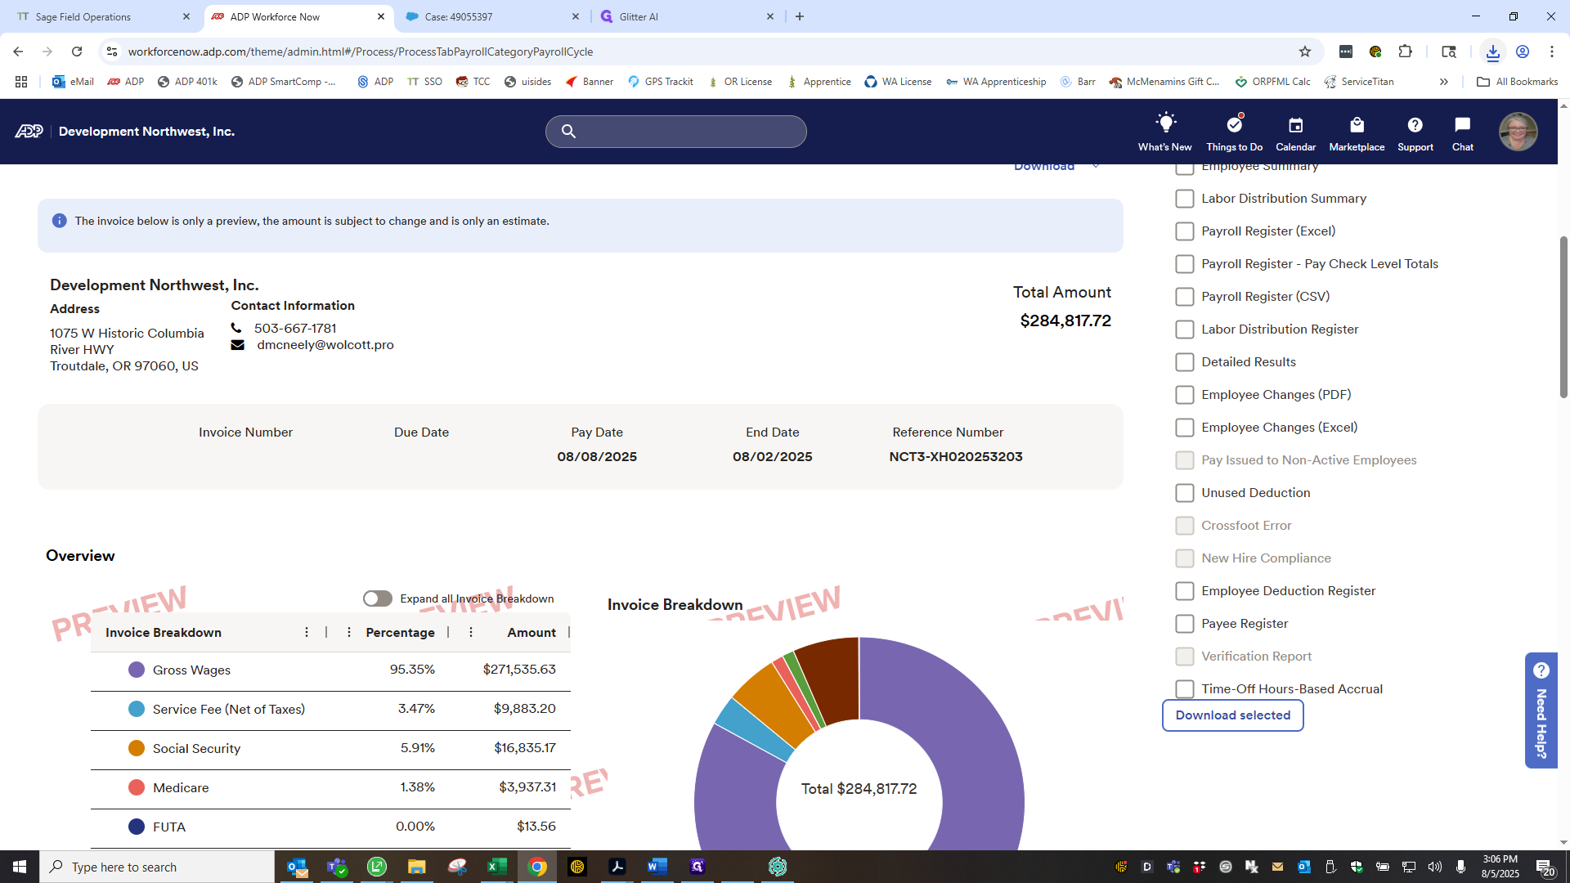
Task: Open the Need Help question icon
Action: click(x=1541, y=670)
